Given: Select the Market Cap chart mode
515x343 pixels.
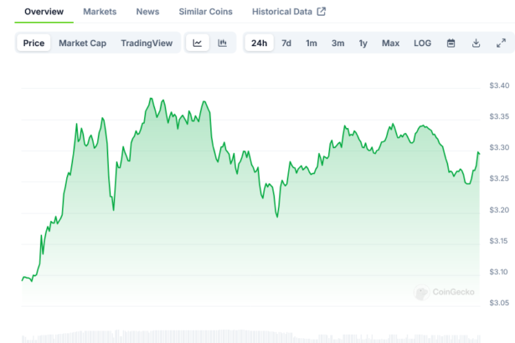Looking at the screenshot, I should pyautogui.click(x=81, y=44).
